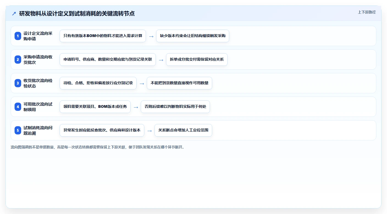The width and height of the screenshot is (387, 214).
Task: Click the 关系断点会增加人工定位范围 box
Action: tap(183, 130)
